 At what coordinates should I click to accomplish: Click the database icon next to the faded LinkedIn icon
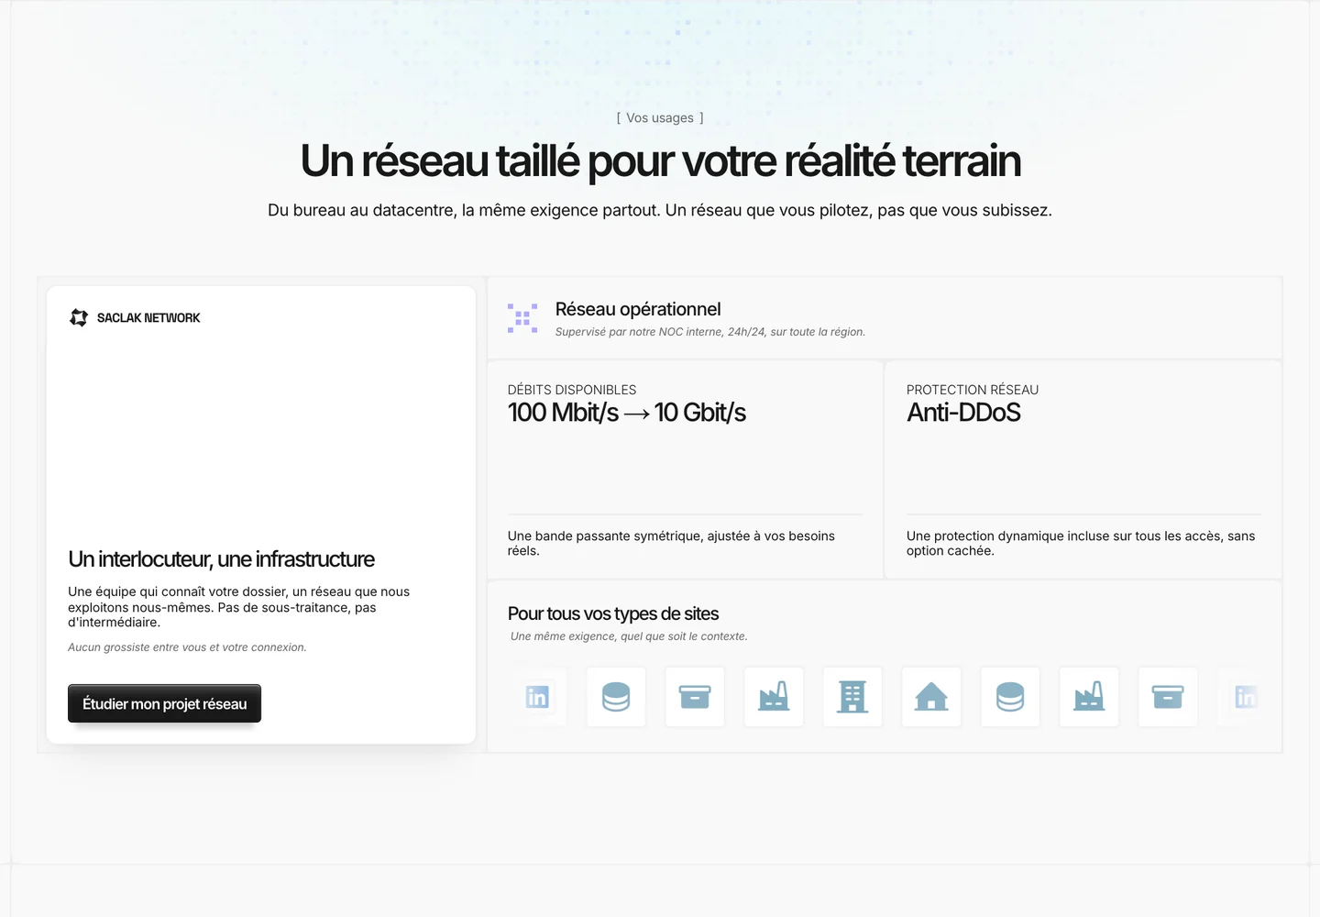click(x=616, y=697)
